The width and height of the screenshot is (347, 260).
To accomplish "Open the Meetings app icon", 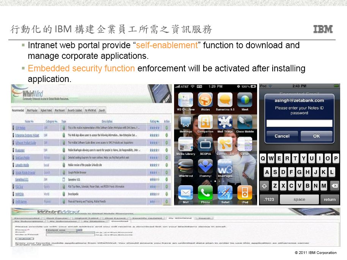I will click(185, 122).
